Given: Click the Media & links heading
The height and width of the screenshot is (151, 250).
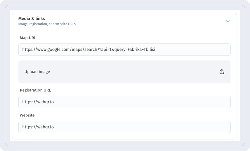Looking at the screenshot, I should click(32, 19).
